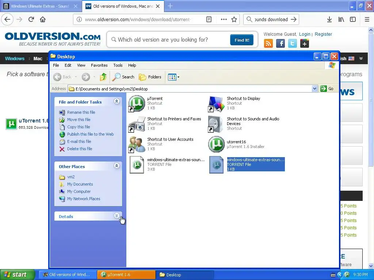Go to My Network Places
Screen dimensions: 374x280
[x=84, y=199]
